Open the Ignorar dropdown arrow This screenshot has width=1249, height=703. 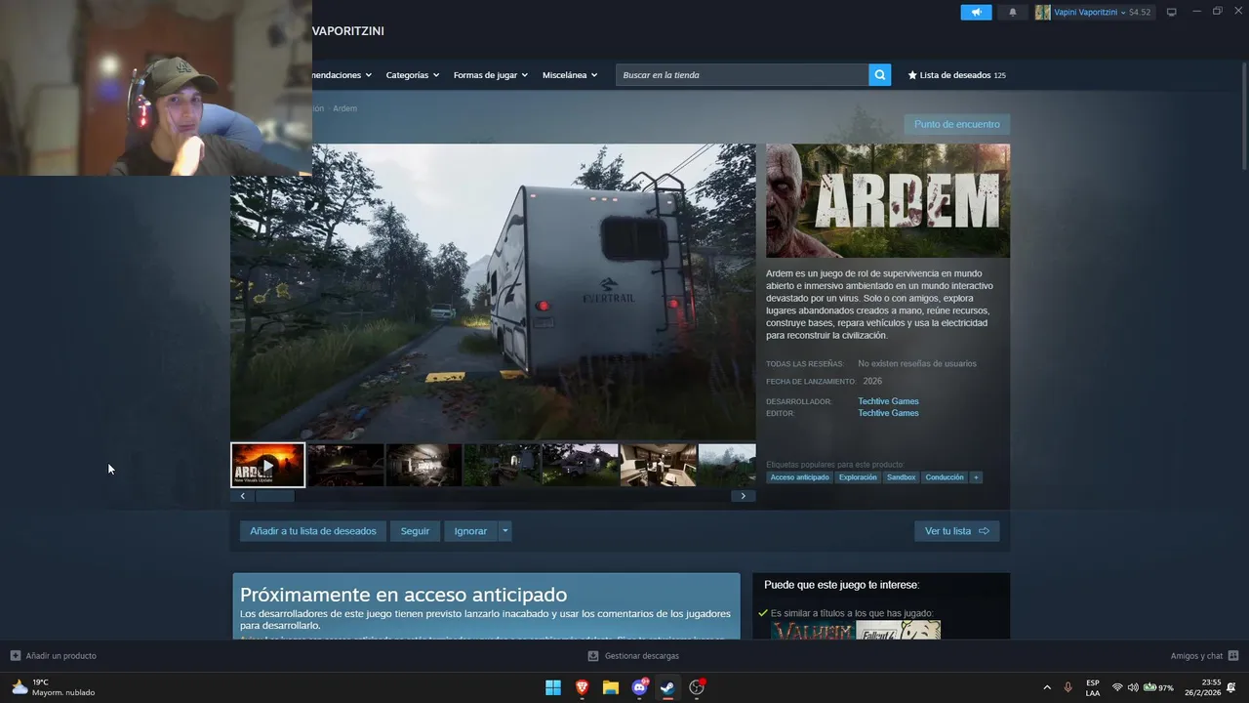coord(504,531)
